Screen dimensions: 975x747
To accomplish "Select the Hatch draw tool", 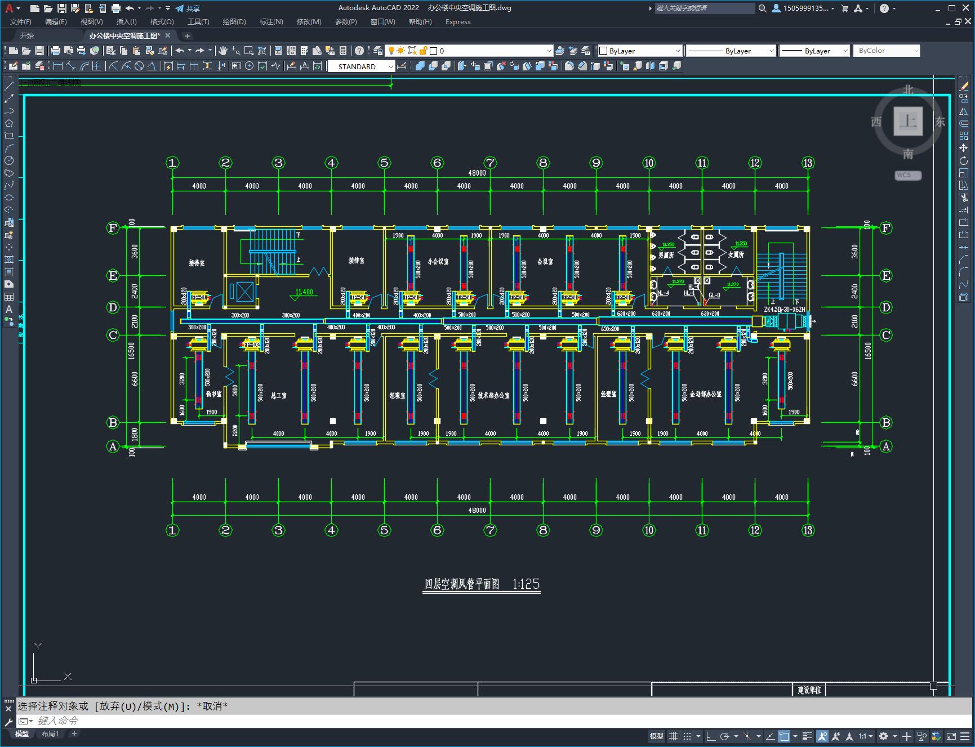I will (9, 260).
